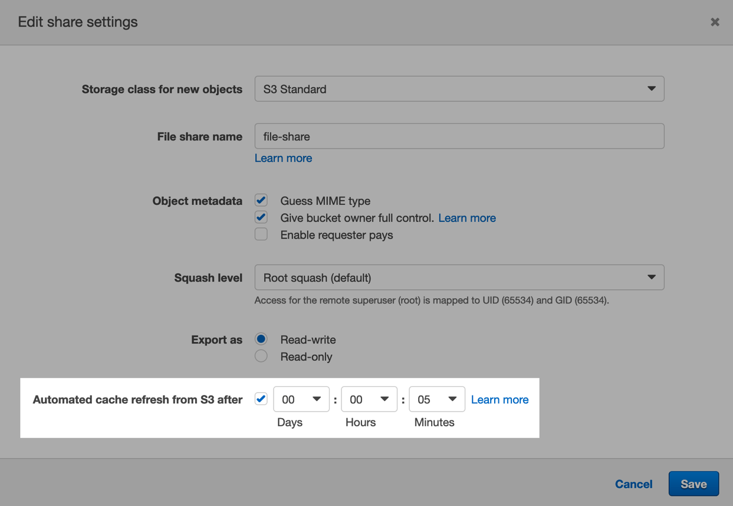Open Learn more about automated cache refresh
Screen dimensions: 733x506
[499, 399]
